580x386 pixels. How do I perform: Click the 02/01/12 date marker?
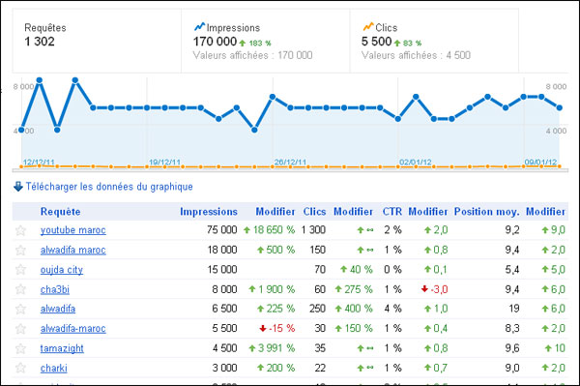click(416, 163)
